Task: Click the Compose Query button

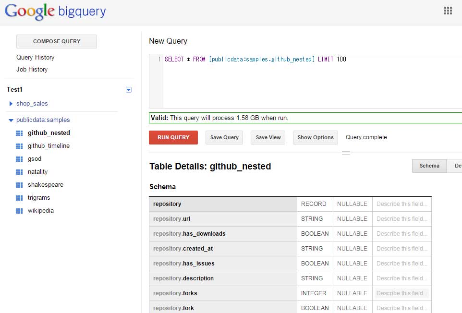Action: tap(57, 41)
